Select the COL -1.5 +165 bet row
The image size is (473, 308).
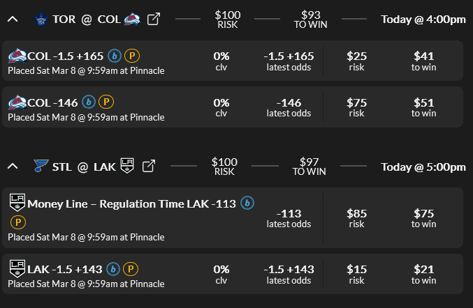[168, 61]
